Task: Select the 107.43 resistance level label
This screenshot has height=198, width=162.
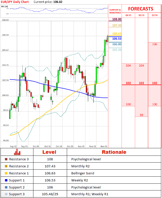Action: pos(117,25)
